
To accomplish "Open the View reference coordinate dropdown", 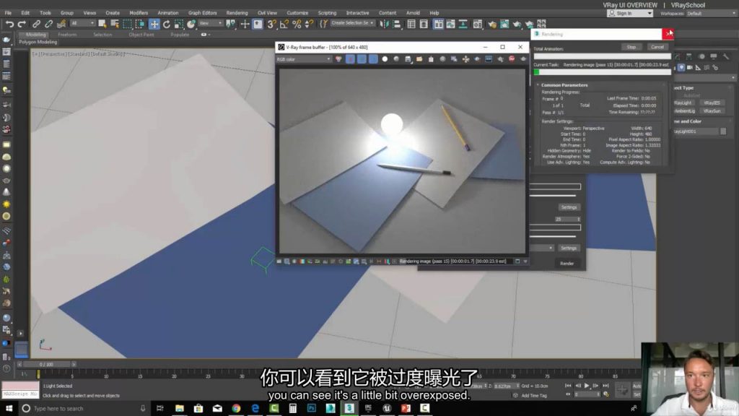I will coord(210,23).
